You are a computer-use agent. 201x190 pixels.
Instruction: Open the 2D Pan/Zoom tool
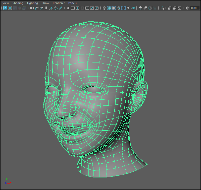pos(56,8)
